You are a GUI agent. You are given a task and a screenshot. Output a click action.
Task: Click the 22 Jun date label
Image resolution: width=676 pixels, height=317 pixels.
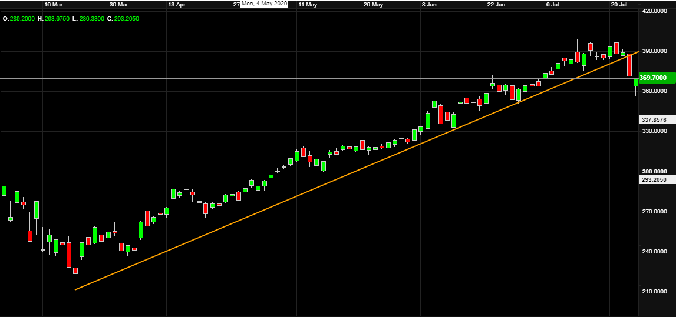tap(496, 4)
